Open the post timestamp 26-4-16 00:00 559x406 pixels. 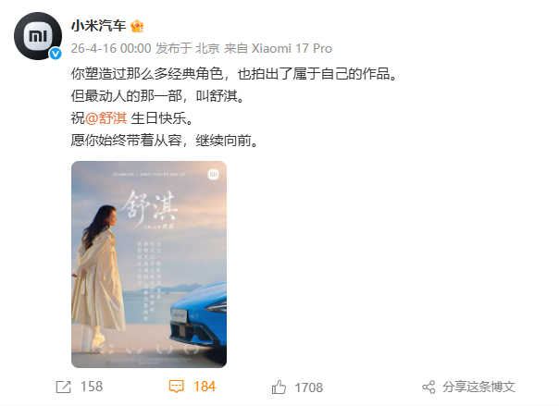(x=111, y=48)
